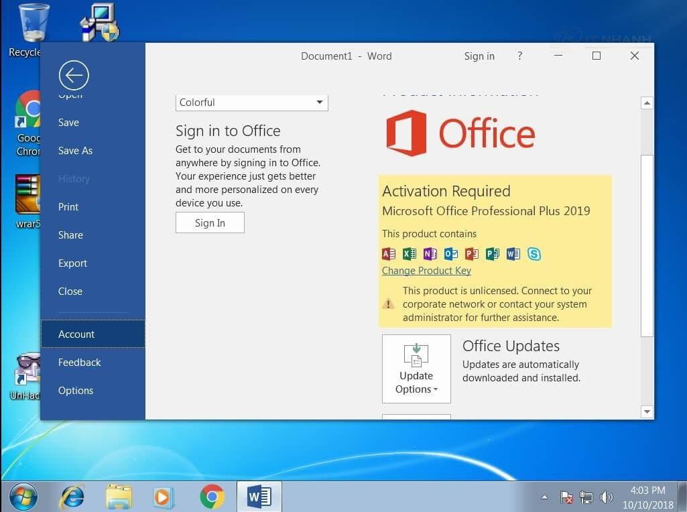Click the Change Product Key link
Viewport: 687px width, 512px height.
[426, 271]
